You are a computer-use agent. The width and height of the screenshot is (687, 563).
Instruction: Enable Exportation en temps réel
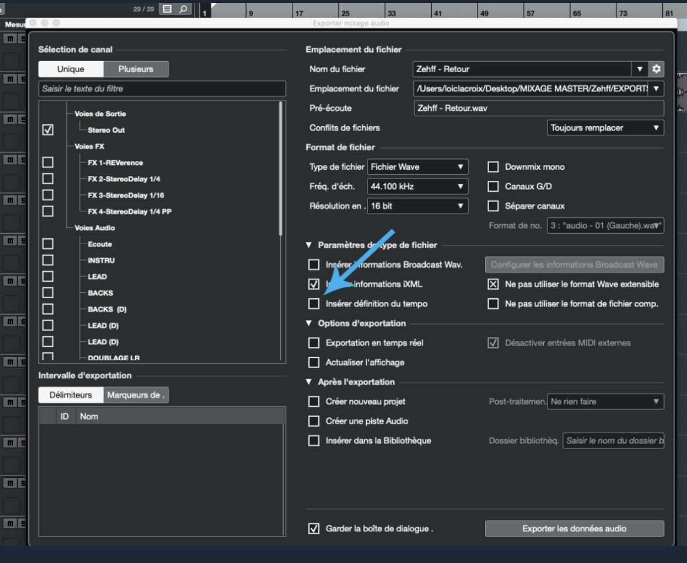[314, 343]
